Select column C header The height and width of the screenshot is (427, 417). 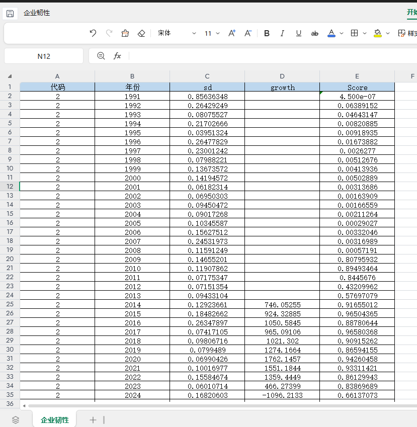[x=207, y=76]
